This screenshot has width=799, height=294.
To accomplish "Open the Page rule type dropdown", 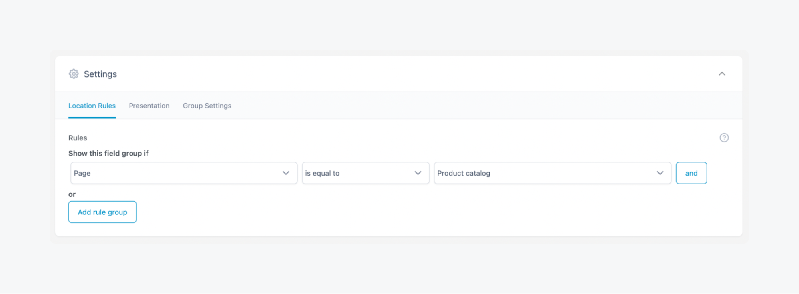I will coord(184,173).
